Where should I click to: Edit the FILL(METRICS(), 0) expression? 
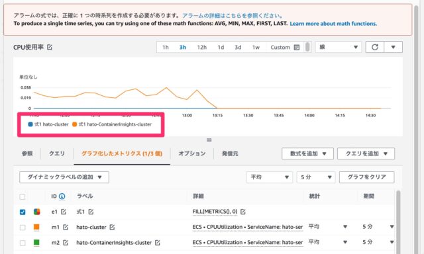[243, 212]
